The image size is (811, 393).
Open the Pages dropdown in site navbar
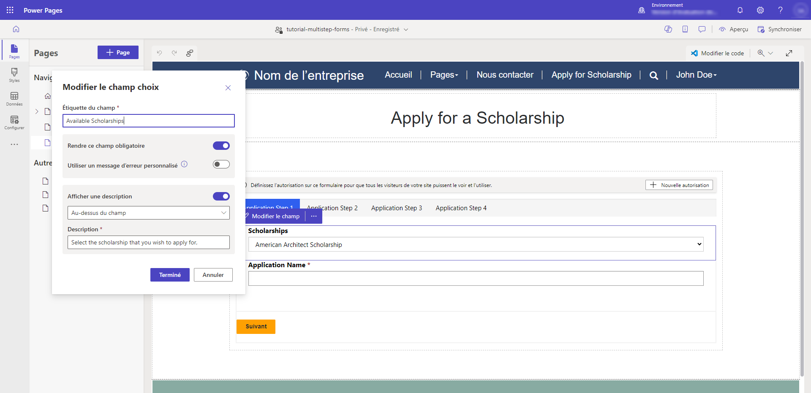coord(444,75)
